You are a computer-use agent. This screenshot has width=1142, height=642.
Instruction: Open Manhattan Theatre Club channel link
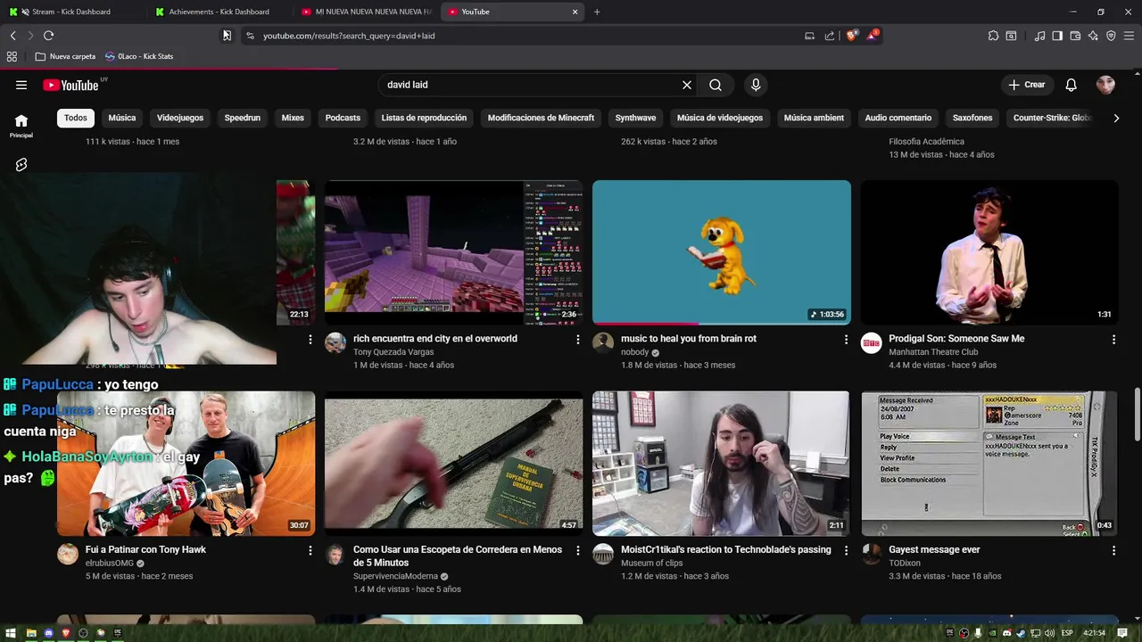coord(933,352)
